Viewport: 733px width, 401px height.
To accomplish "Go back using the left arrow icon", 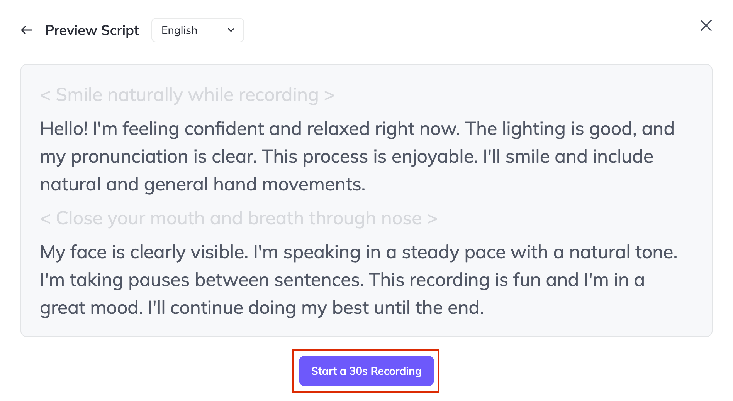I will pyautogui.click(x=27, y=30).
